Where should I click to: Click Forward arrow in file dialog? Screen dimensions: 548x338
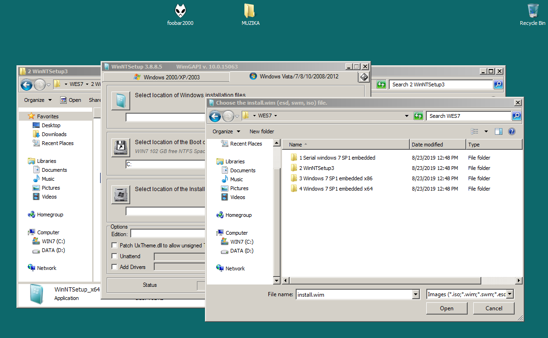click(x=228, y=116)
